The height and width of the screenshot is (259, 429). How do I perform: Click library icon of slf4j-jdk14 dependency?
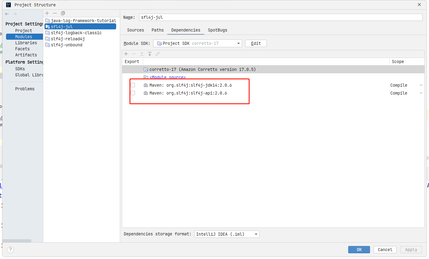146,85
